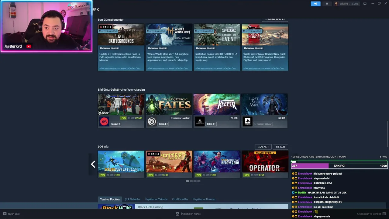Open the EA publisher logo
The height and width of the screenshot is (219, 389).
(x=104, y=122)
